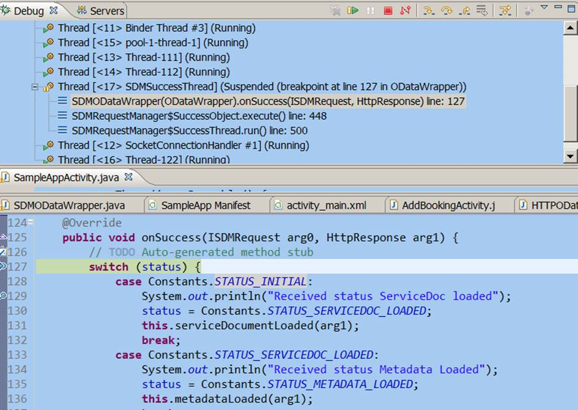
Task: Click stack frame icon beside execute()
Action: point(62,115)
